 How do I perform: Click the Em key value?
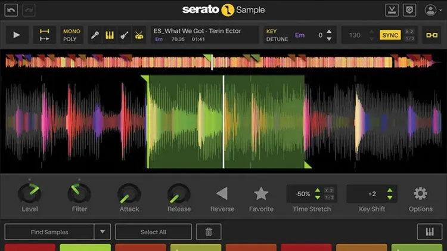click(300, 35)
